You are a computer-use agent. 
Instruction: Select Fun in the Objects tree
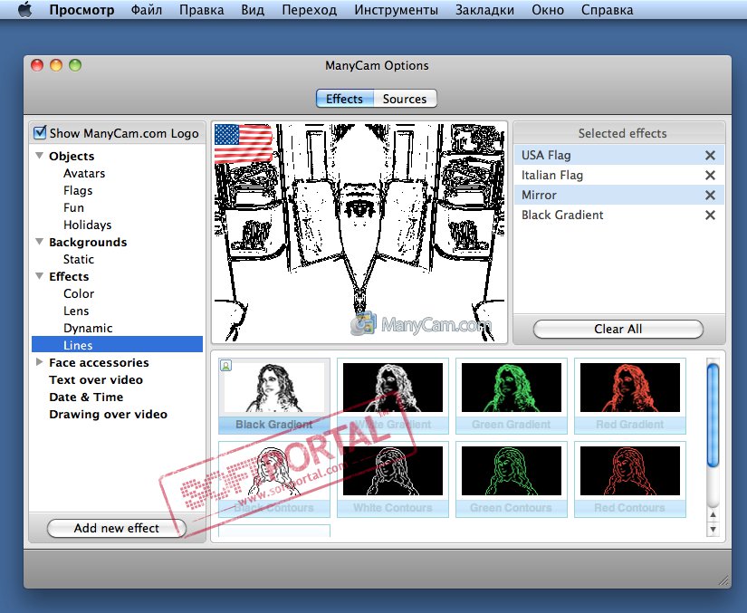click(x=73, y=207)
